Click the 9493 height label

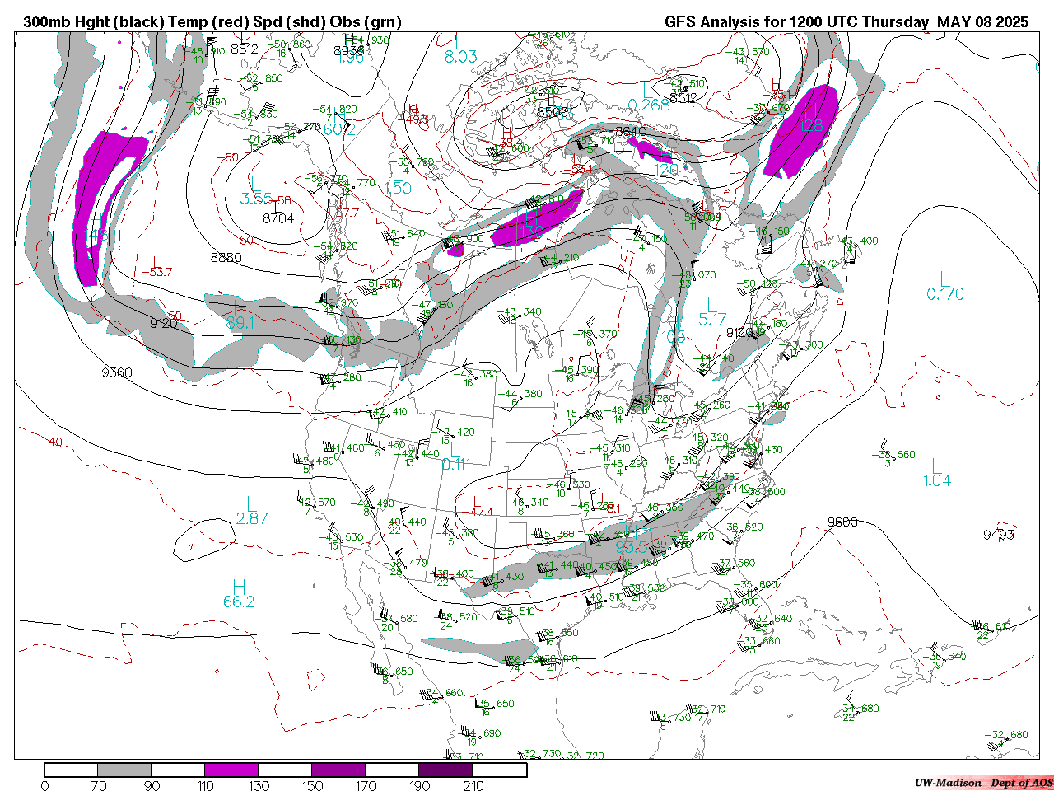(x=999, y=535)
